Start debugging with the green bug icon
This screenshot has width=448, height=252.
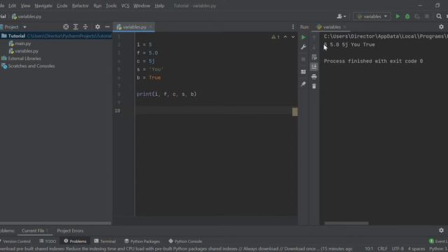407,17
